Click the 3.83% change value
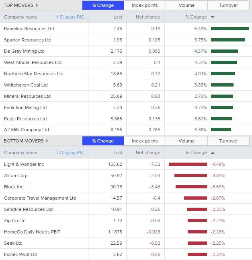 pyautogui.click(x=201, y=85)
